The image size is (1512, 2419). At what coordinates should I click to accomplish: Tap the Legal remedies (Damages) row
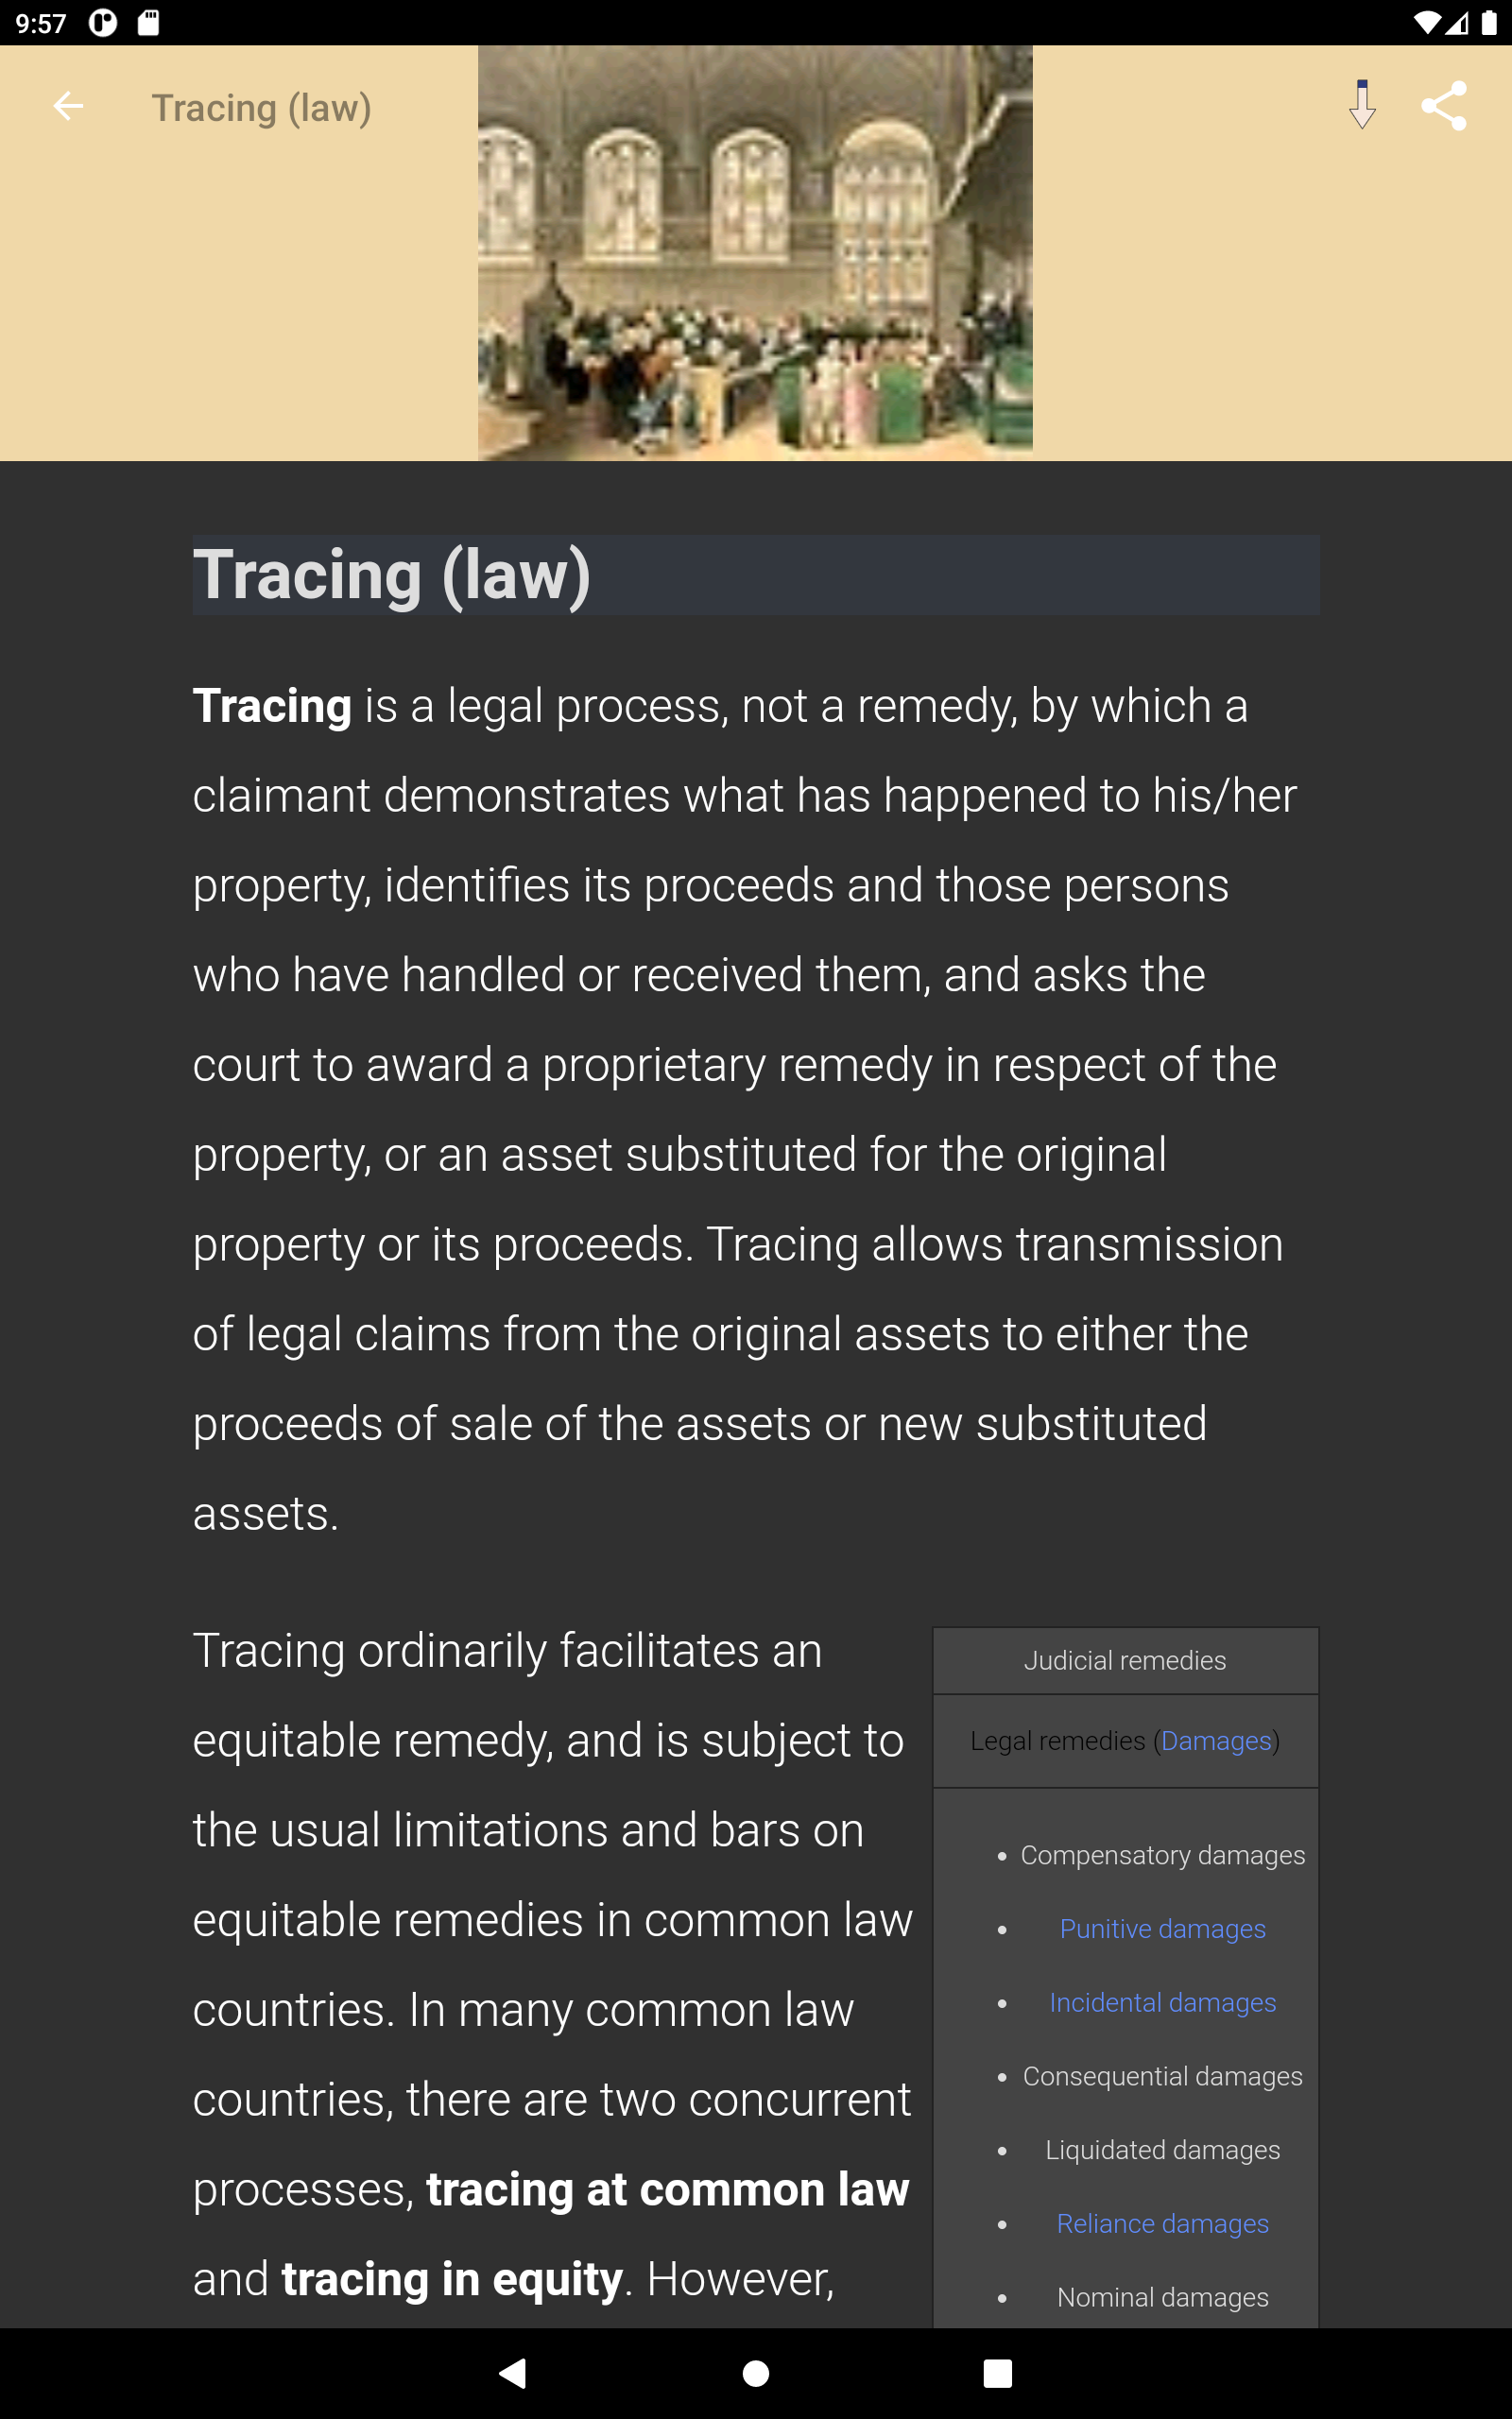[x=1125, y=1741]
